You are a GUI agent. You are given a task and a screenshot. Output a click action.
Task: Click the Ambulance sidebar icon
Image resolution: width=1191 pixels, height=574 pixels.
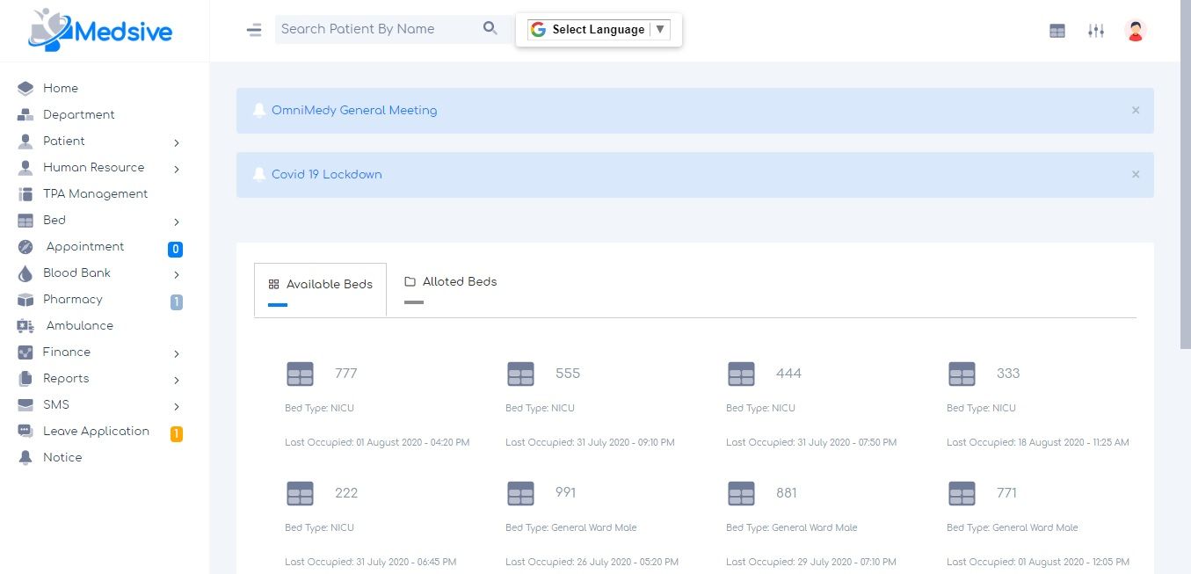tap(25, 326)
